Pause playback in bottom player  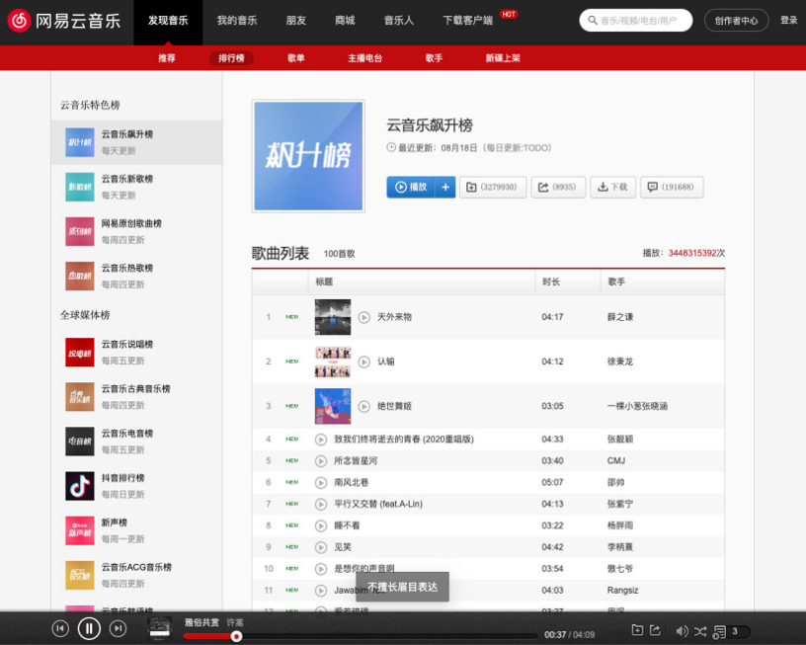pyautogui.click(x=89, y=628)
